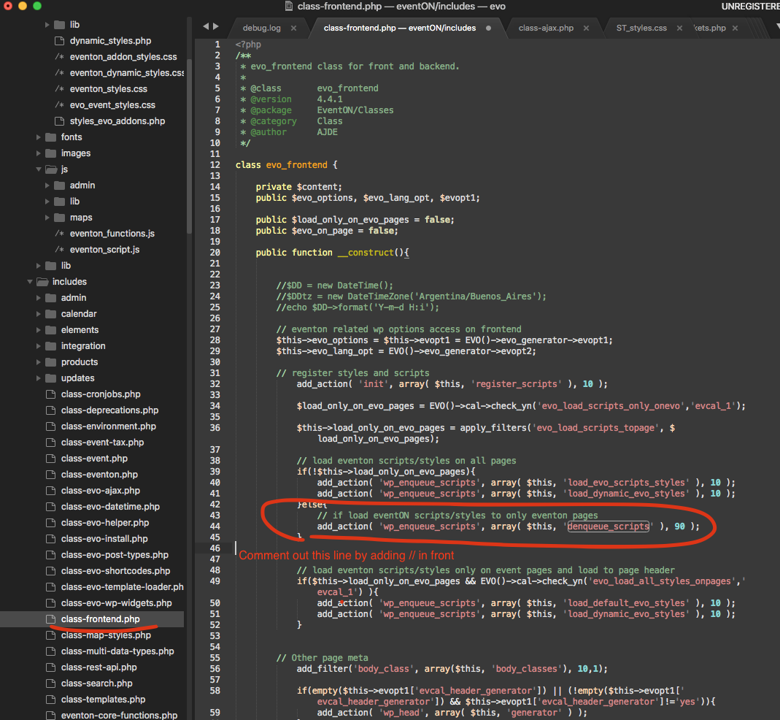Image resolution: width=780 pixels, height=720 pixels.
Task: Close the debug.log tab
Action: [x=294, y=28]
